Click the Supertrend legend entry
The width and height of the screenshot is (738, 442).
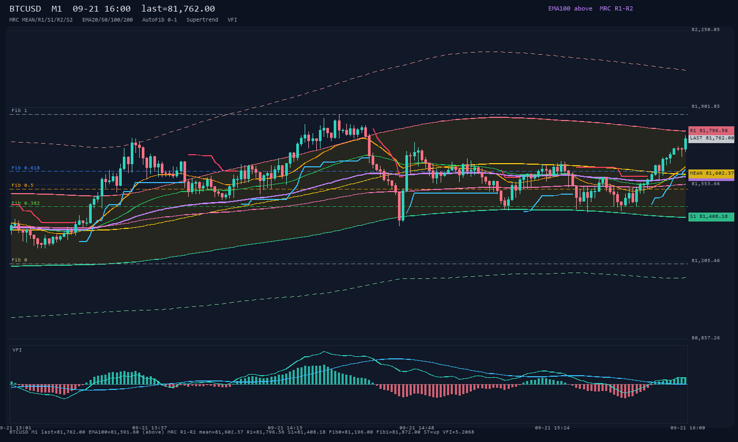(202, 19)
